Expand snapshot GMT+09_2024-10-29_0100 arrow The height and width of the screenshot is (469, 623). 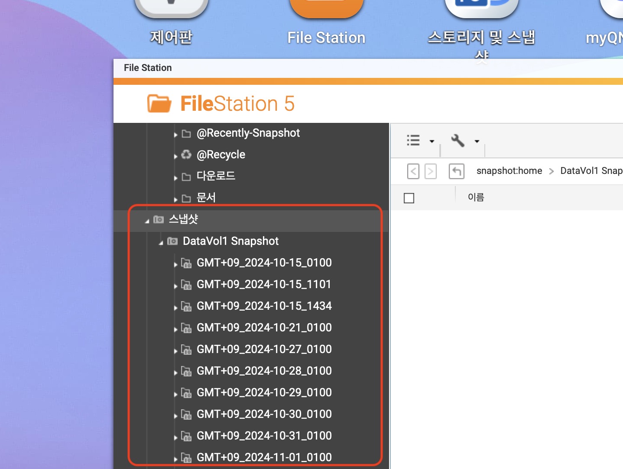pos(175,394)
